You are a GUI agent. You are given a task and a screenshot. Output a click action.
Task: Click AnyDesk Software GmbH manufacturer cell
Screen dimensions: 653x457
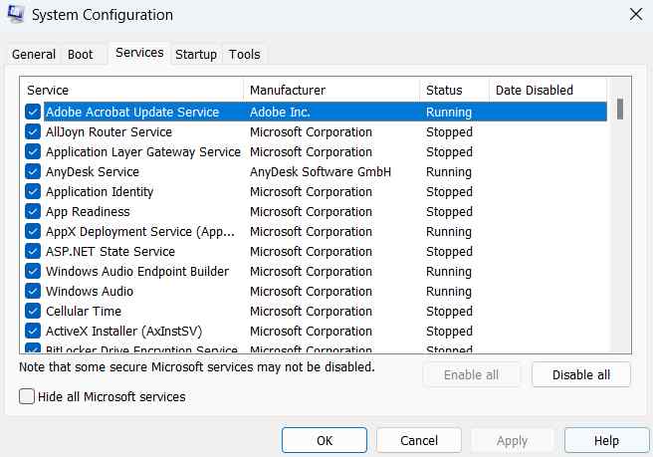pyautogui.click(x=321, y=171)
